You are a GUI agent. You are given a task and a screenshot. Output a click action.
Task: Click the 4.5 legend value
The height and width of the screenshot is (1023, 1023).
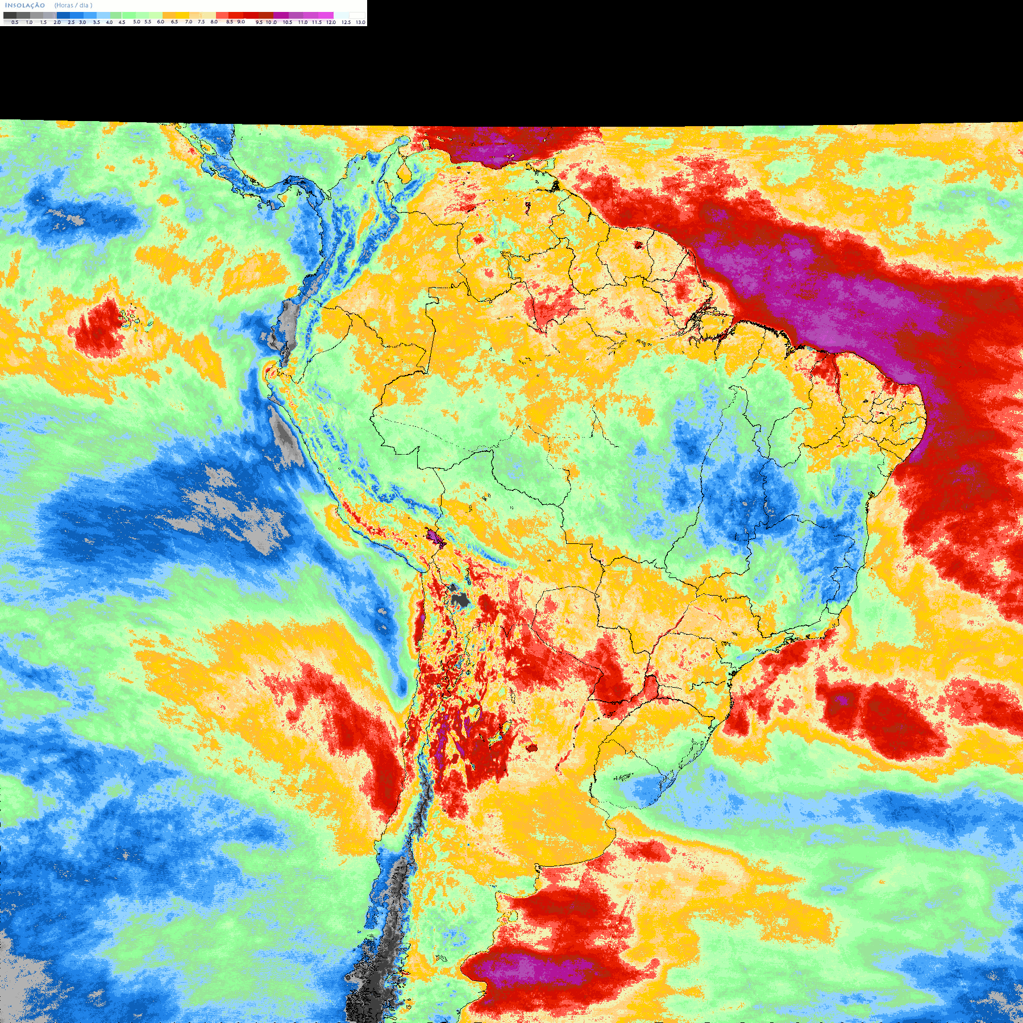pos(122,22)
